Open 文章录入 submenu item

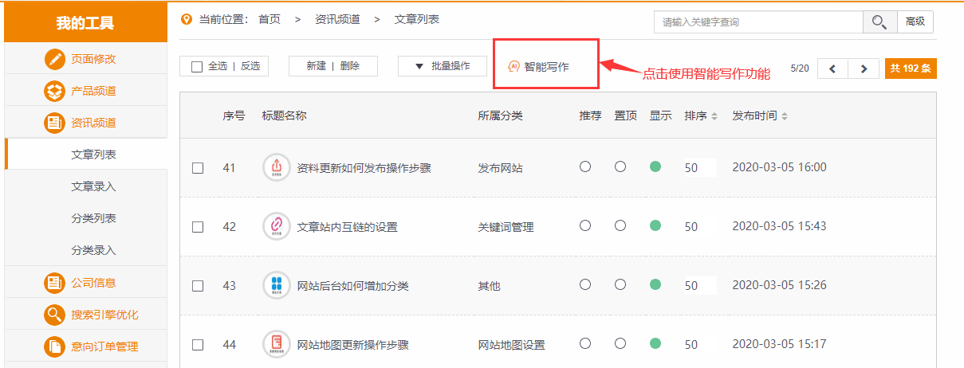point(93,186)
